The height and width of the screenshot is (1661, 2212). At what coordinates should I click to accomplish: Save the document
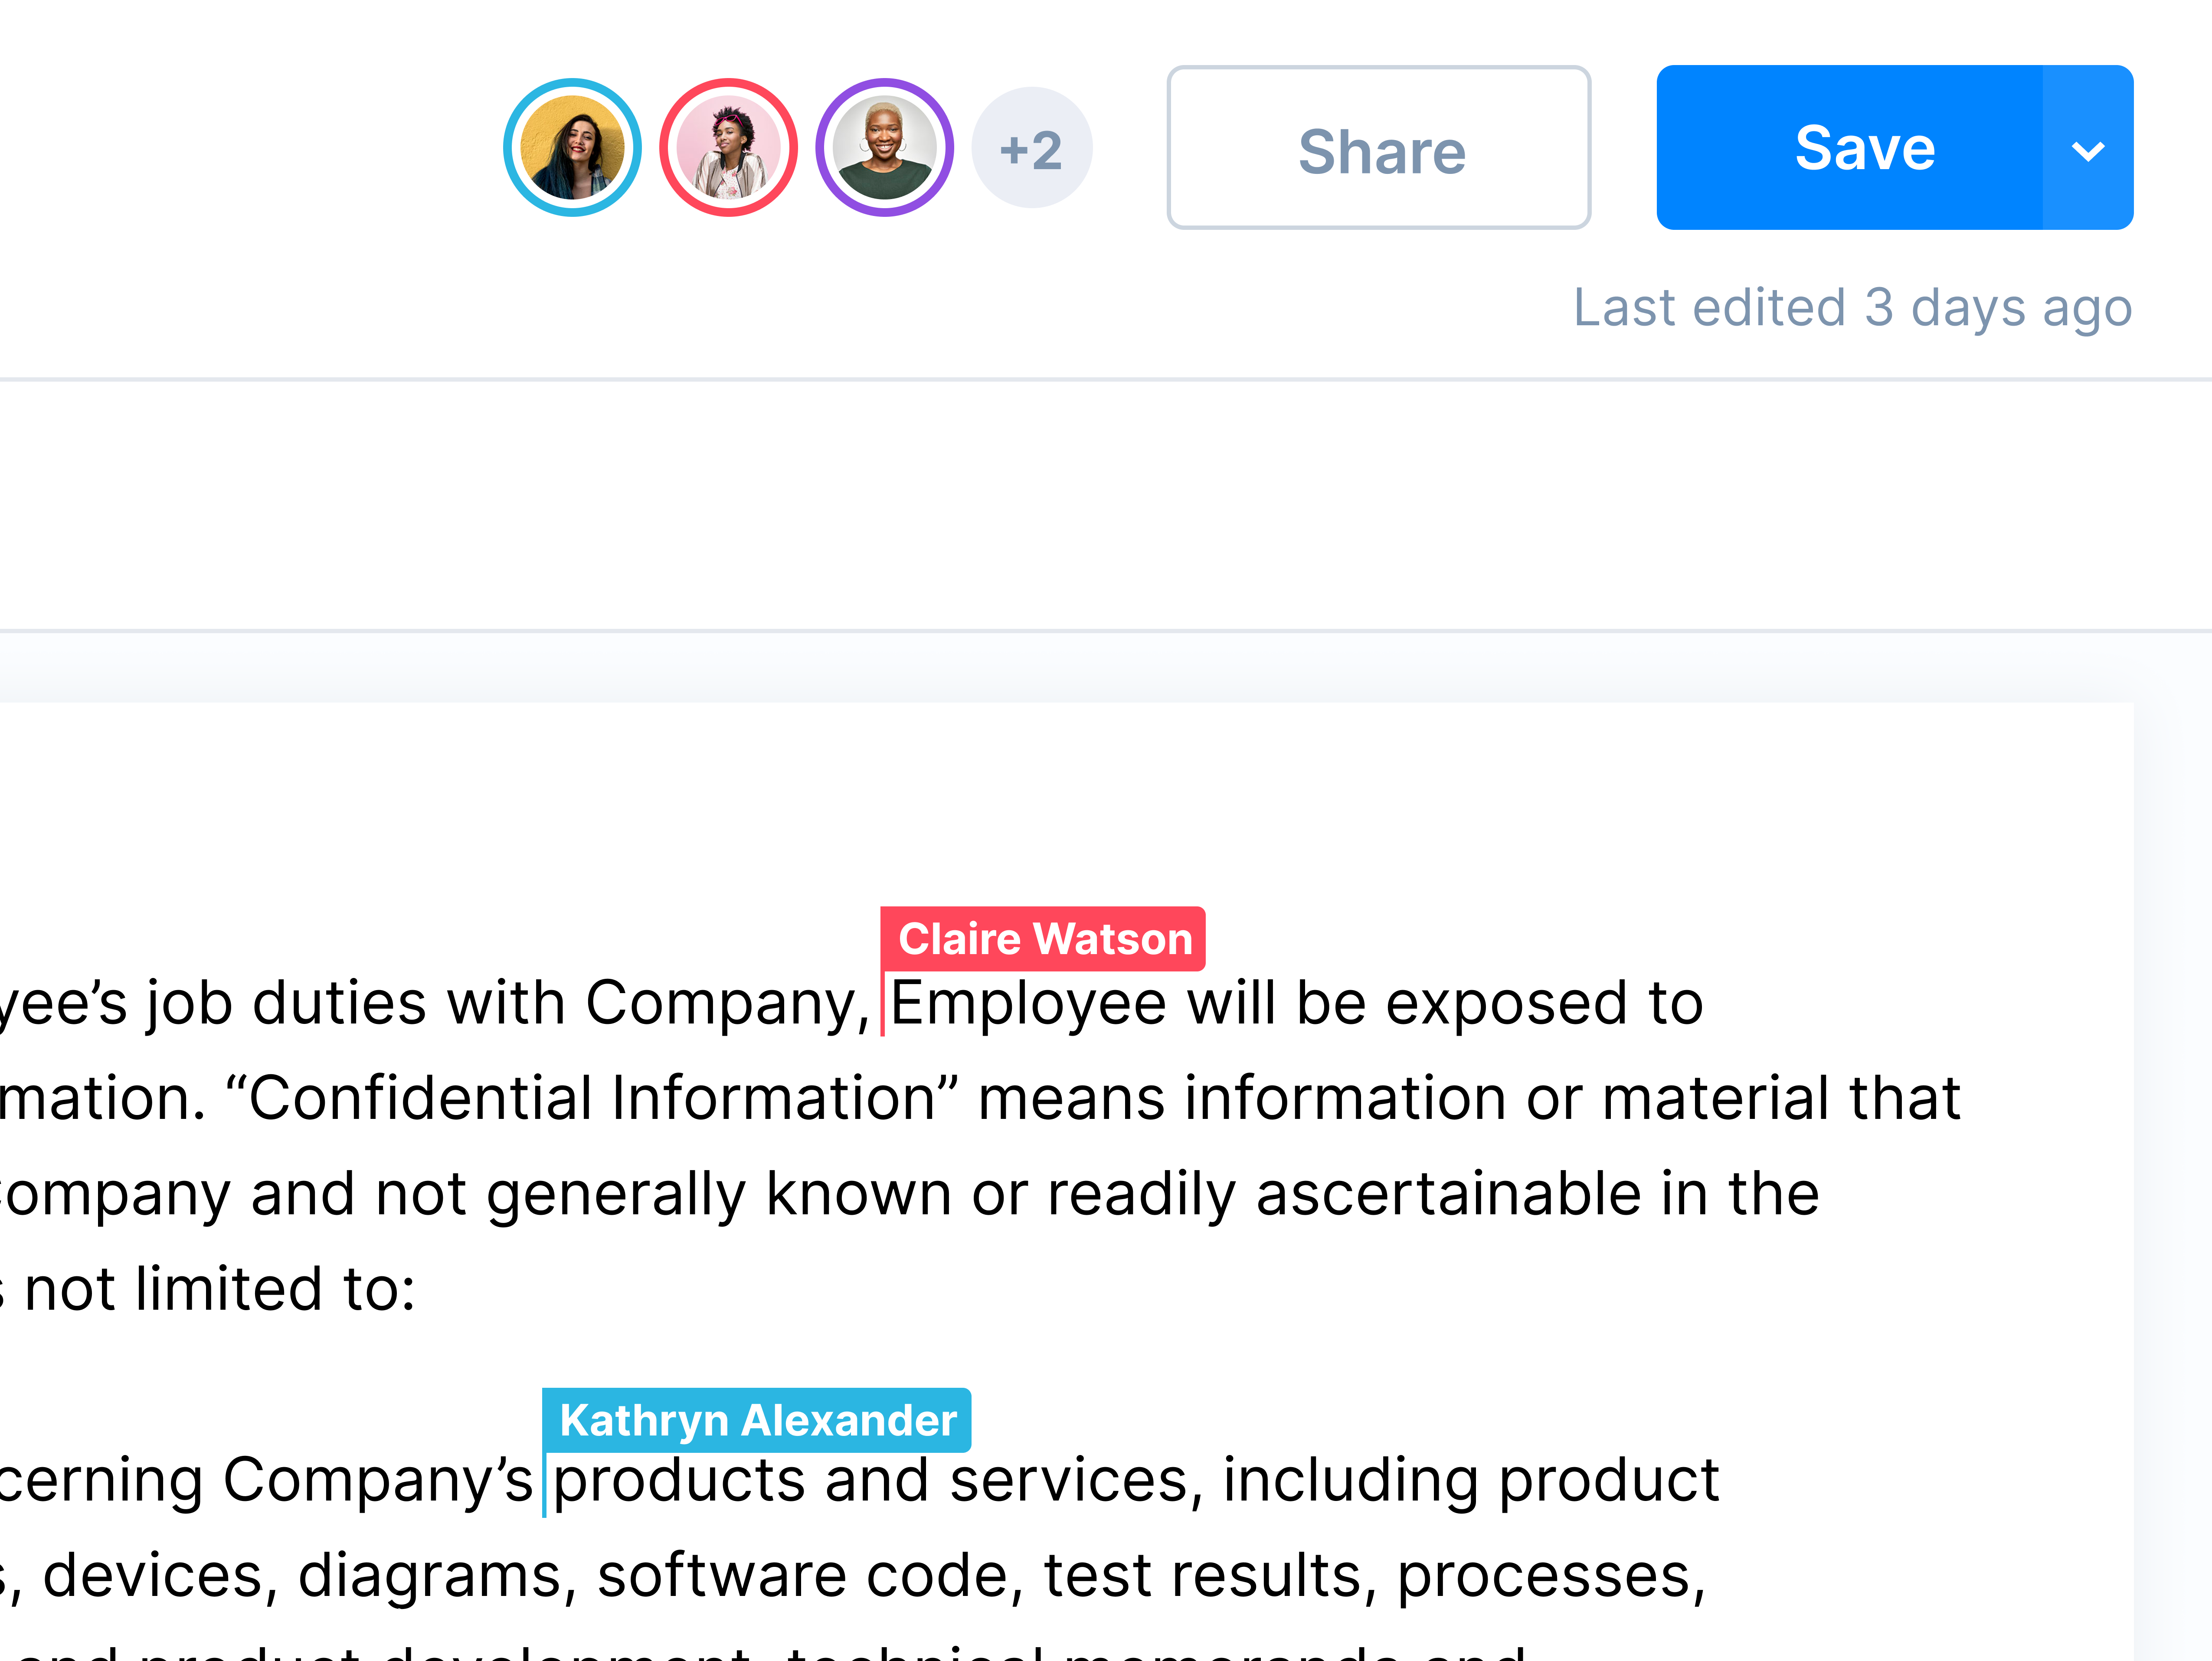[x=1850, y=148]
